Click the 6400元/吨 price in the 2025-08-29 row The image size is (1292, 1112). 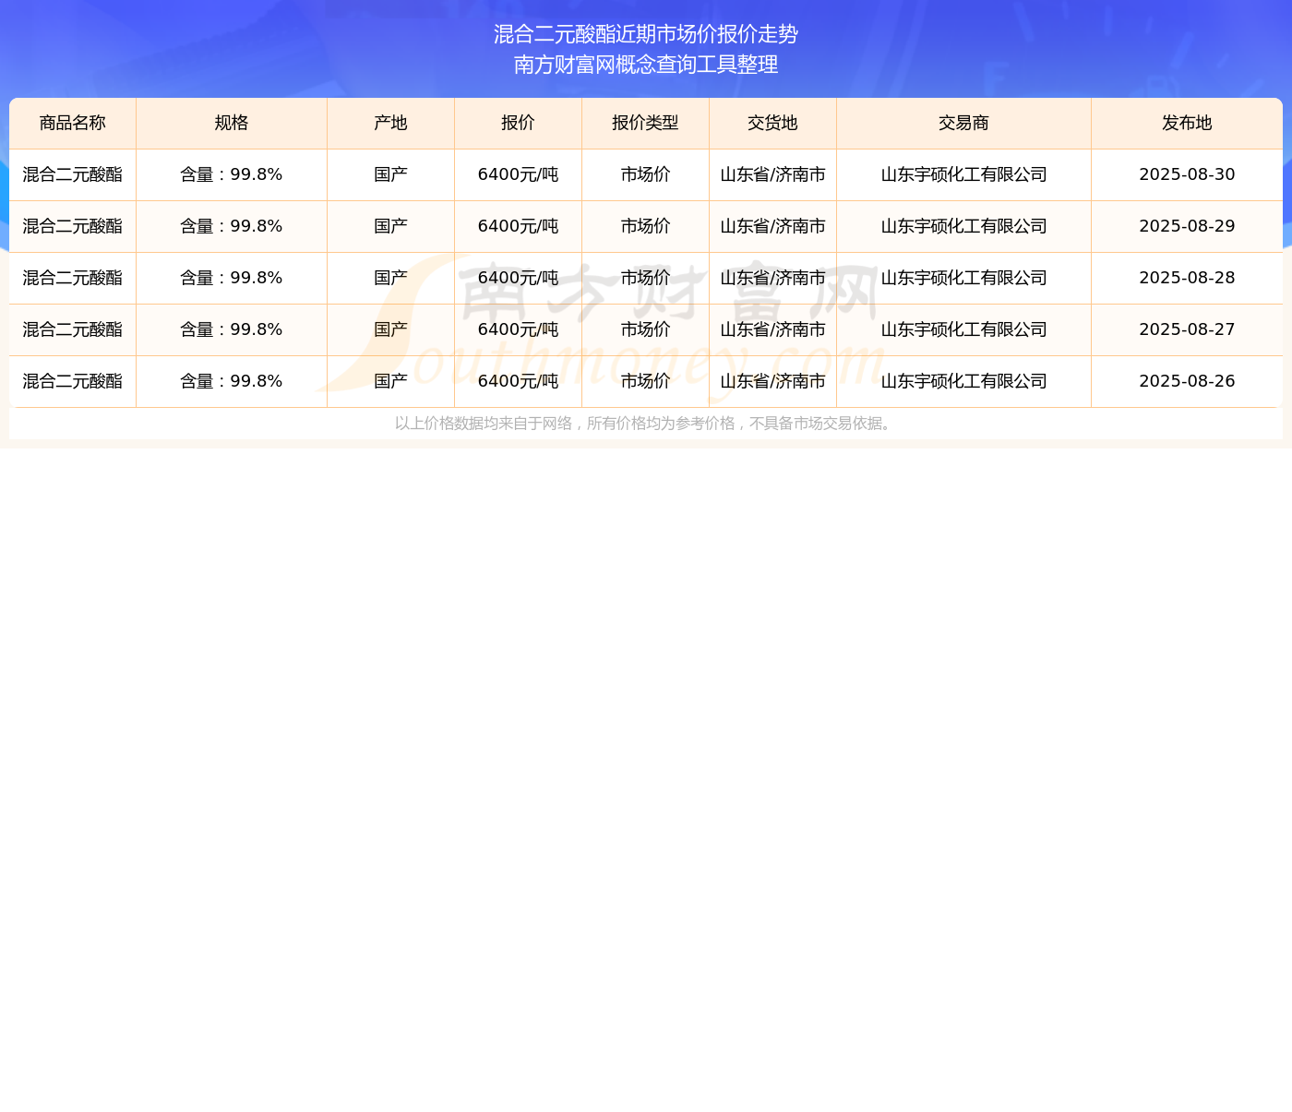click(x=518, y=227)
